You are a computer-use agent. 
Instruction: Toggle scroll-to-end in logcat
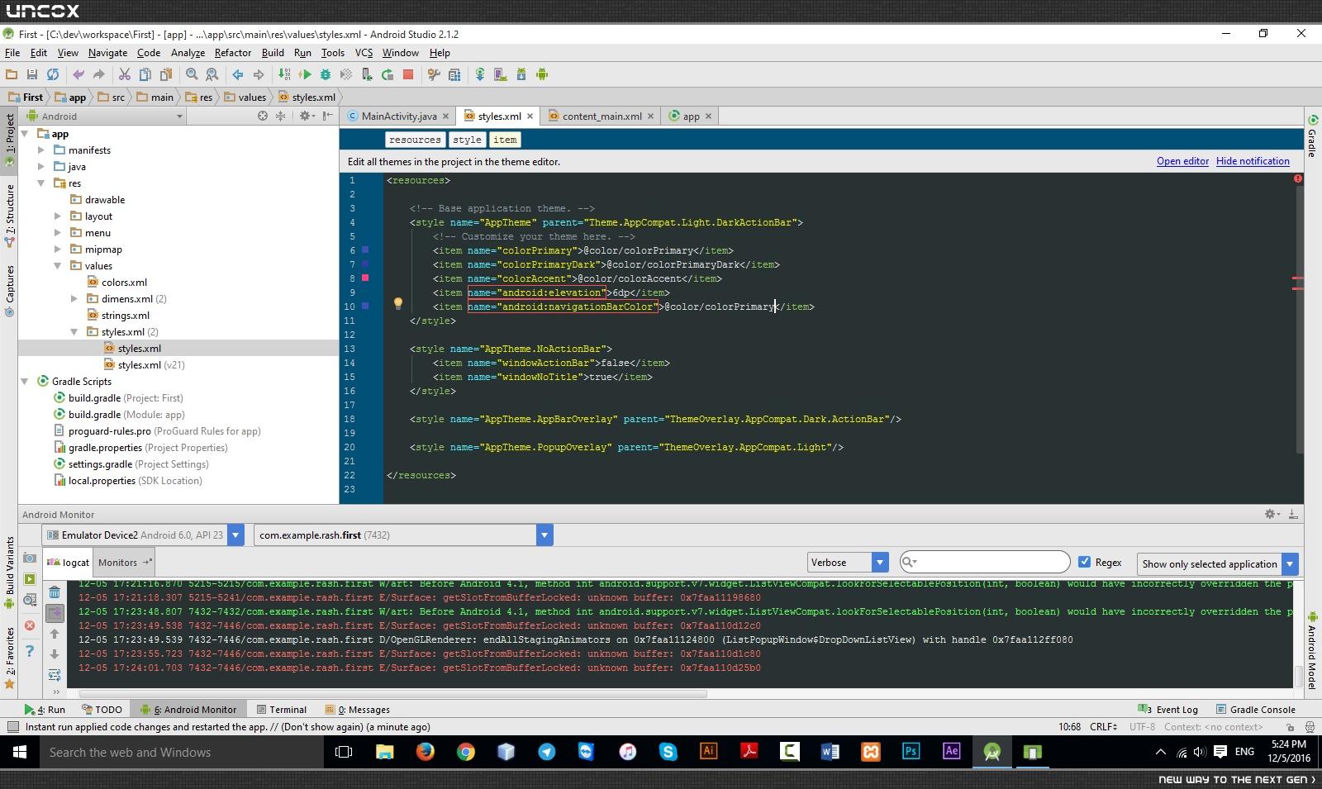pos(55,613)
